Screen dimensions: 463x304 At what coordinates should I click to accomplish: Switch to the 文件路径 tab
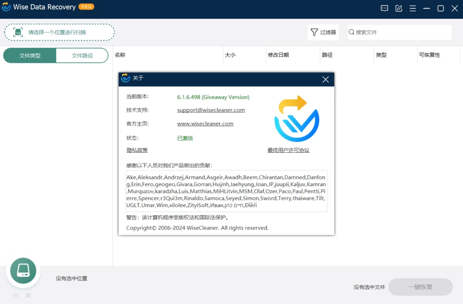tap(82, 56)
